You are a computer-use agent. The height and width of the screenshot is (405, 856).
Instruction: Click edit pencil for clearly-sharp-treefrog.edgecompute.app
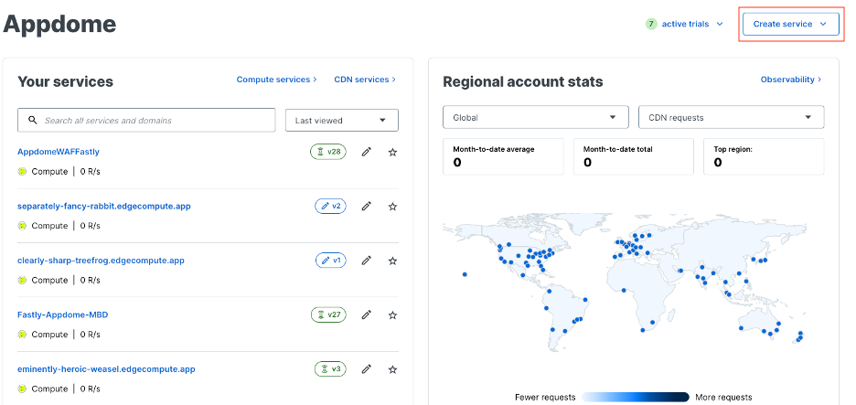click(367, 261)
